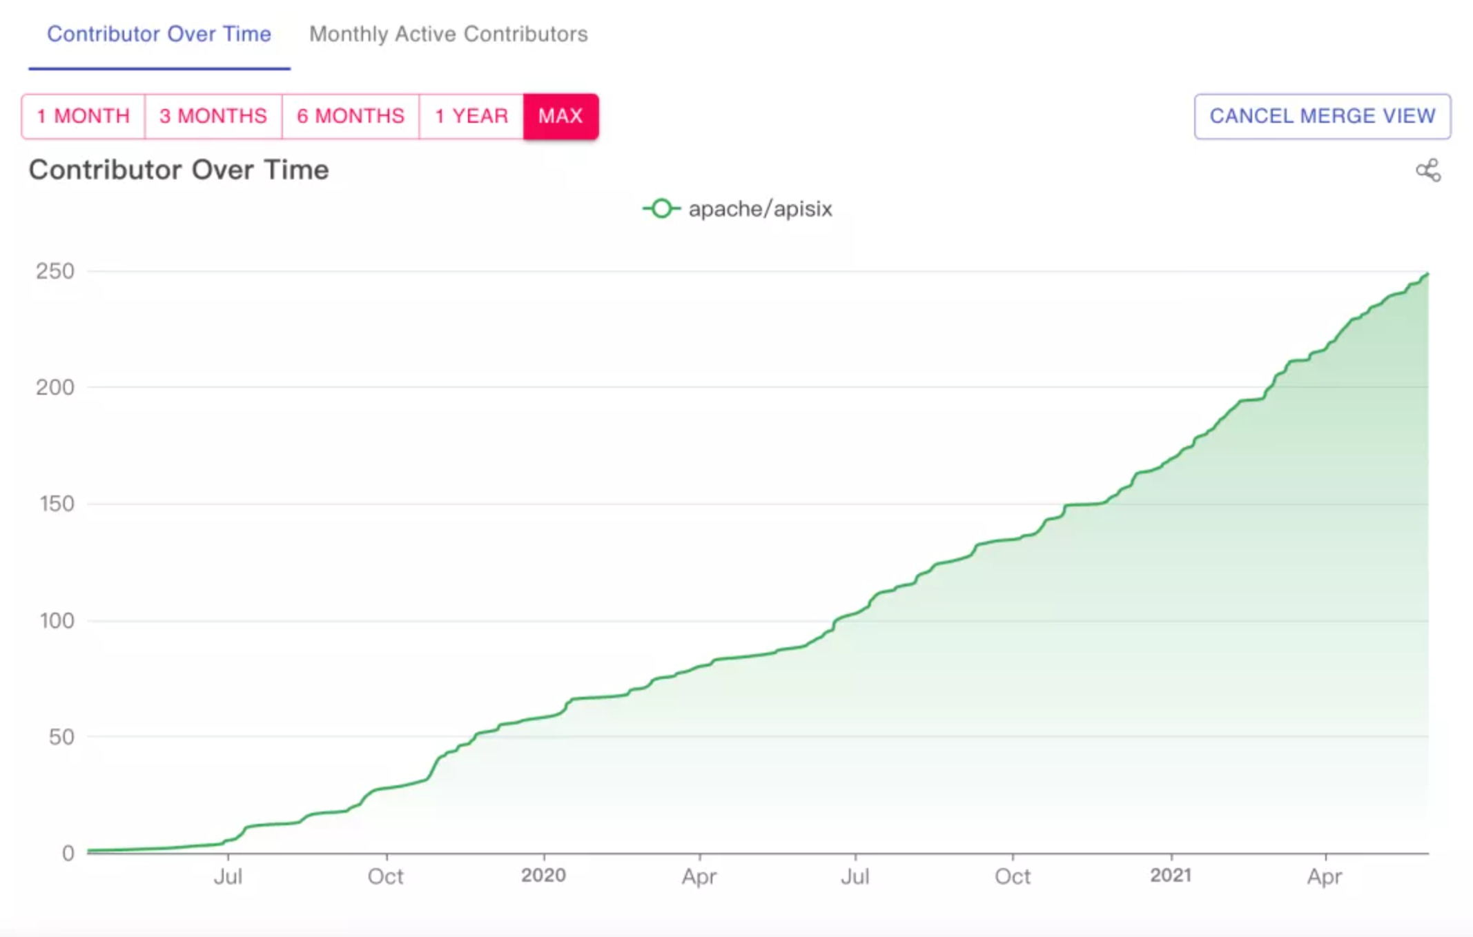Toggle the MAX view selection

560,115
